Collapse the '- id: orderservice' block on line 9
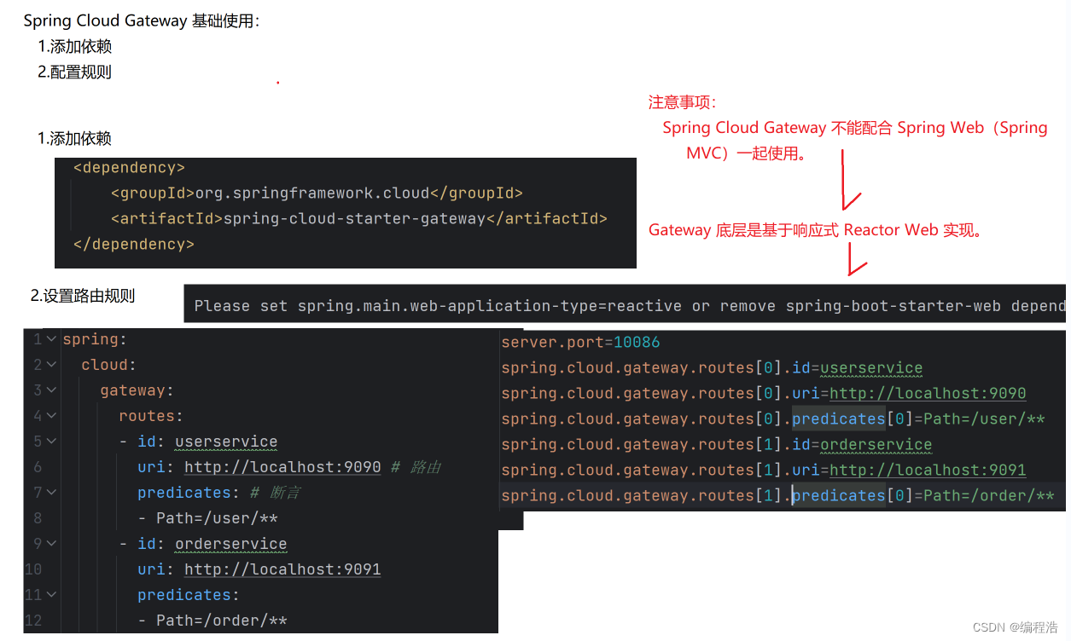This screenshot has width=1071, height=641. pyautogui.click(x=51, y=544)
